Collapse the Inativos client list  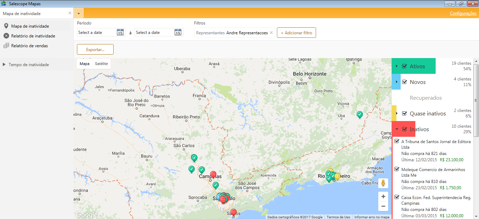398,129
